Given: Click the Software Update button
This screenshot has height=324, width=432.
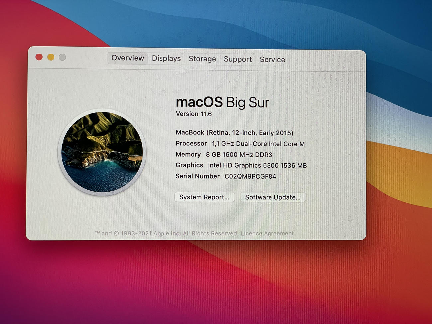Looking at the screenshot, I should click(273, 197).
